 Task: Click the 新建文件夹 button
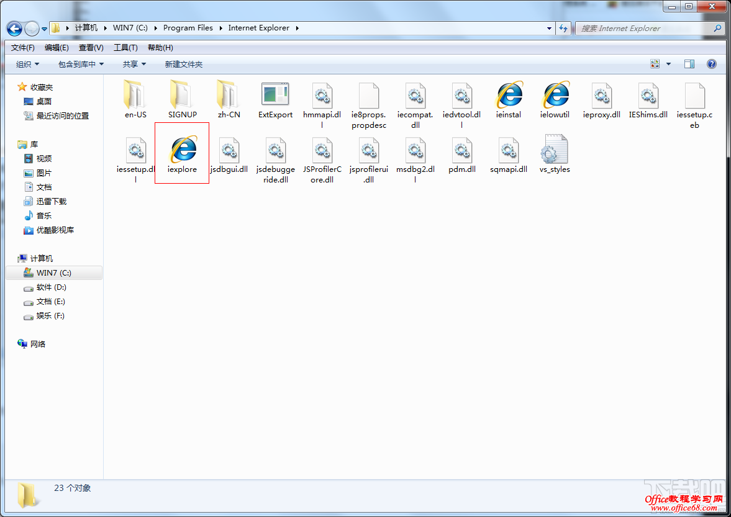click(x=183, y=65)
